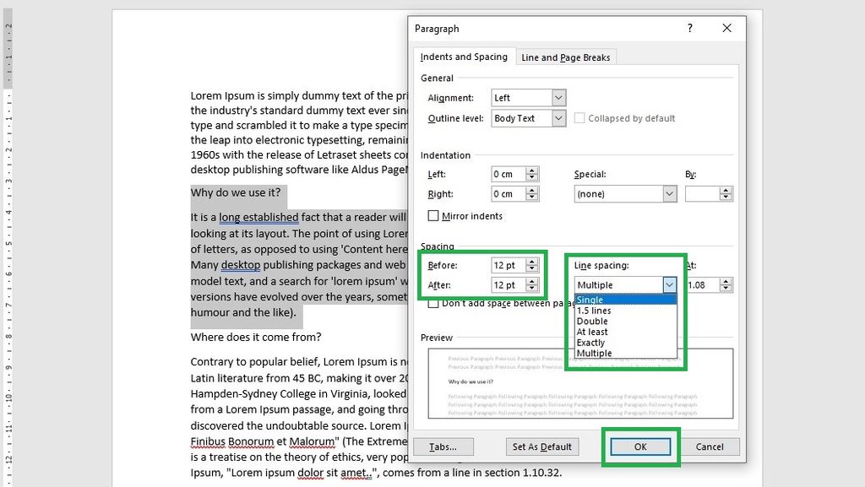Open the Special indentation dropdown
Image resolution: width=865 pixels, height=487 pixels.
(669, 193)
